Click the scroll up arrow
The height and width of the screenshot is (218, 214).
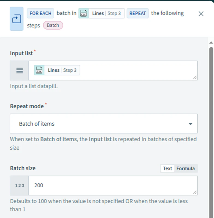[211, 43]
